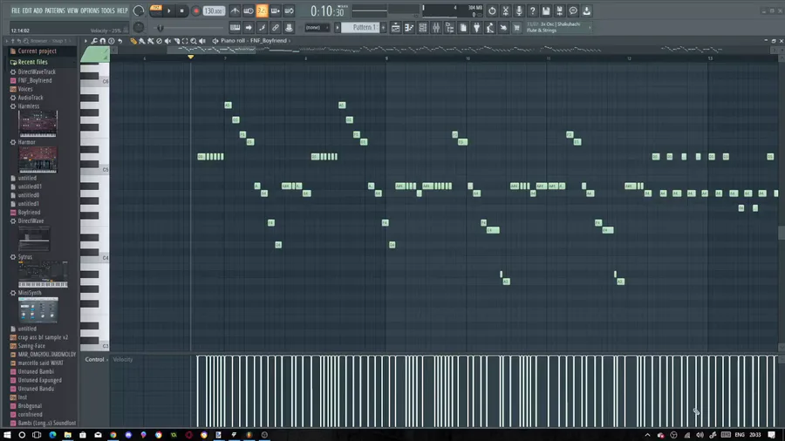Click the shopping cart content library icon

point(516,28)
